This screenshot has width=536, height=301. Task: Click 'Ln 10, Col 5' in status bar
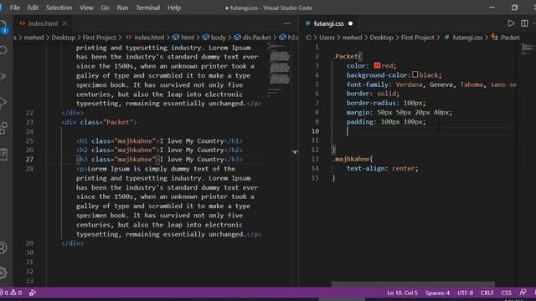pos(402,293)
